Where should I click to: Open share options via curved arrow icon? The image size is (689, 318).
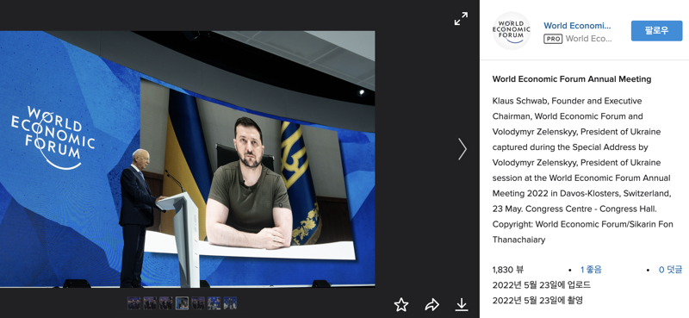432,304
